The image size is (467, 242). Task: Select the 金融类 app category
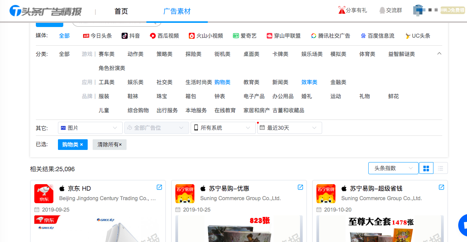click(x=338, y=82)
